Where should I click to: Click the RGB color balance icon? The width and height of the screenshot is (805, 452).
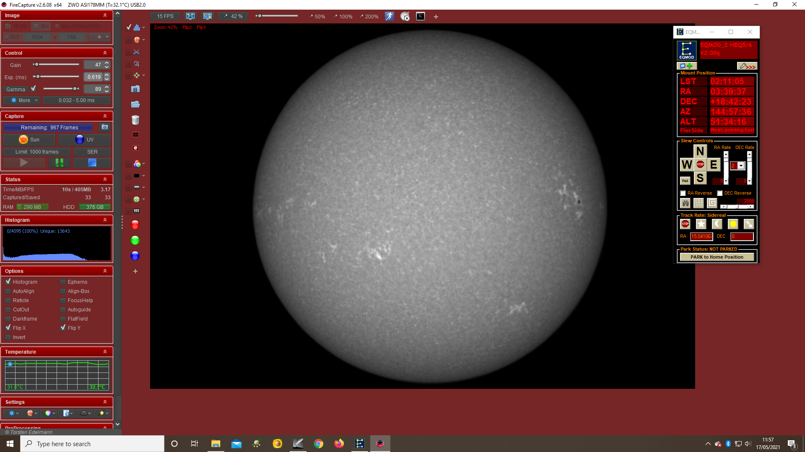[137, 164]
